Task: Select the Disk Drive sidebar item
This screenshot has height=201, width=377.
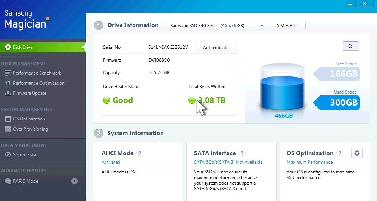Action: 43,47
